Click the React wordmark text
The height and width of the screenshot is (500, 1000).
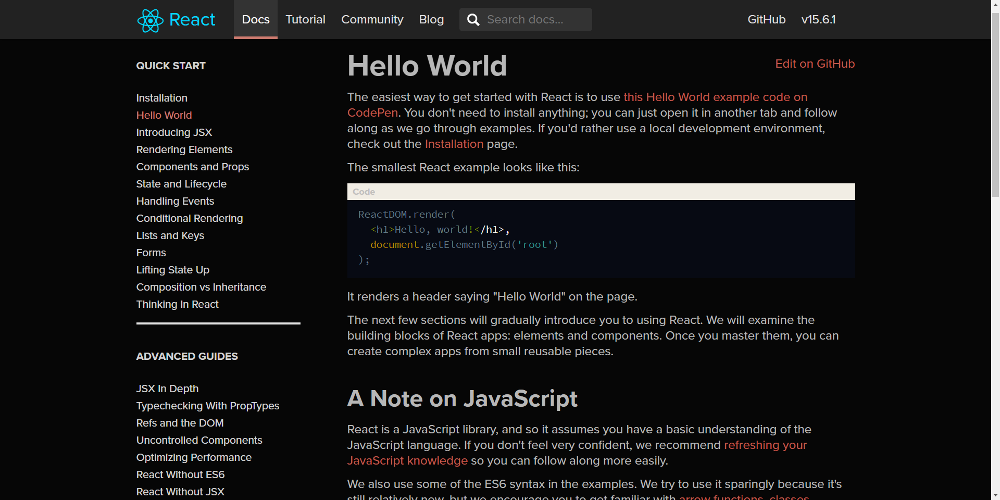coord(192,20)
